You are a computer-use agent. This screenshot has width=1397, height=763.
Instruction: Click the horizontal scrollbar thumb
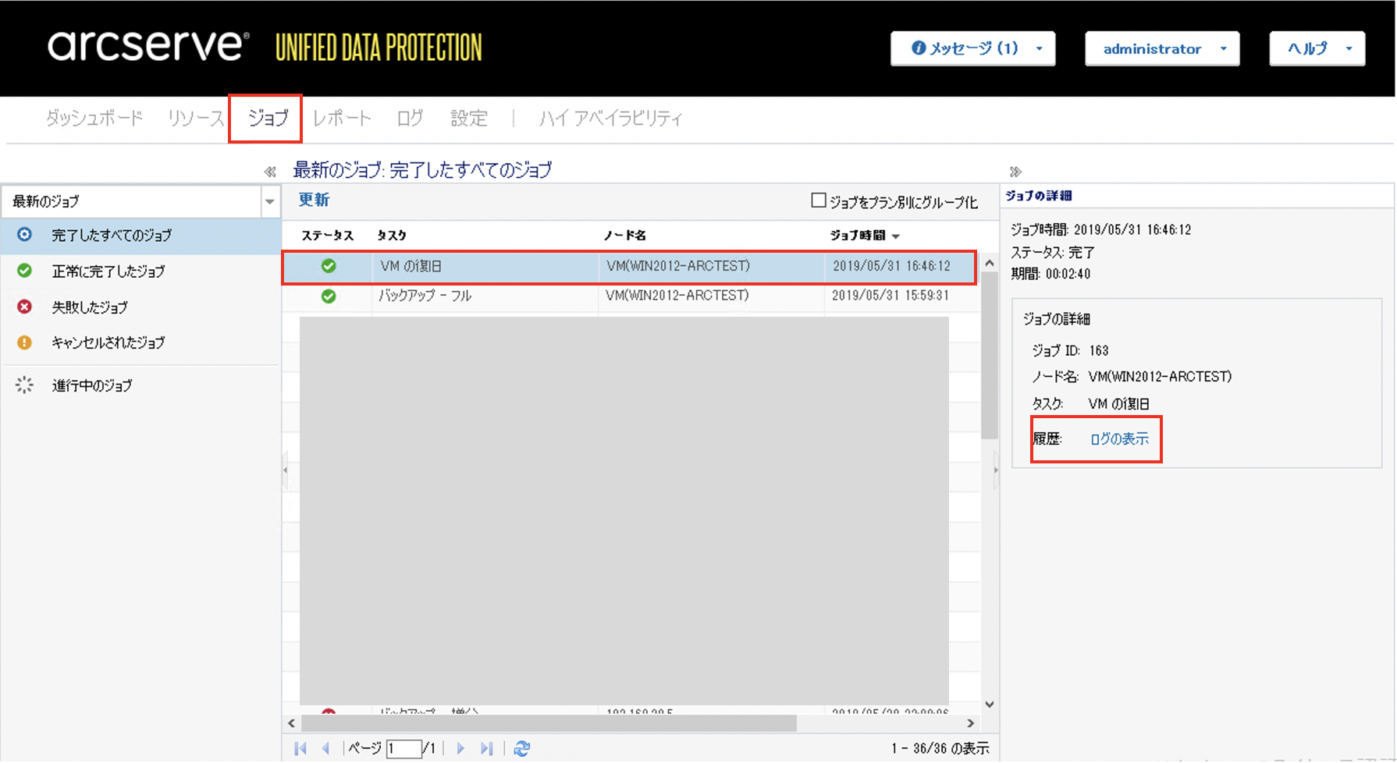click(x=549, y=724)
